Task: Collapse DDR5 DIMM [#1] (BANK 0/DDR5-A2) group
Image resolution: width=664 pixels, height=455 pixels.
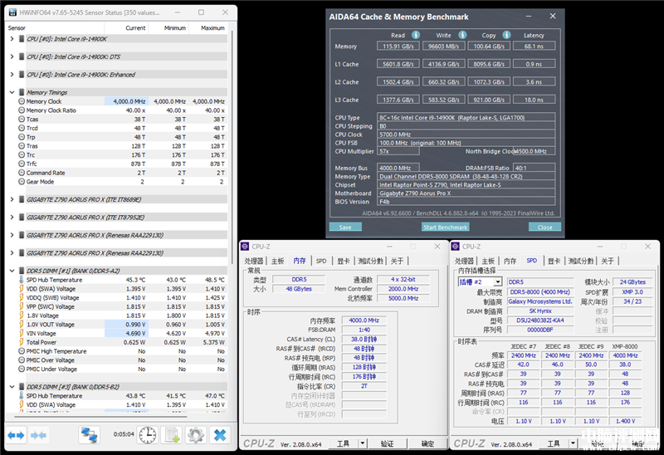Action: tap(12, 271)
